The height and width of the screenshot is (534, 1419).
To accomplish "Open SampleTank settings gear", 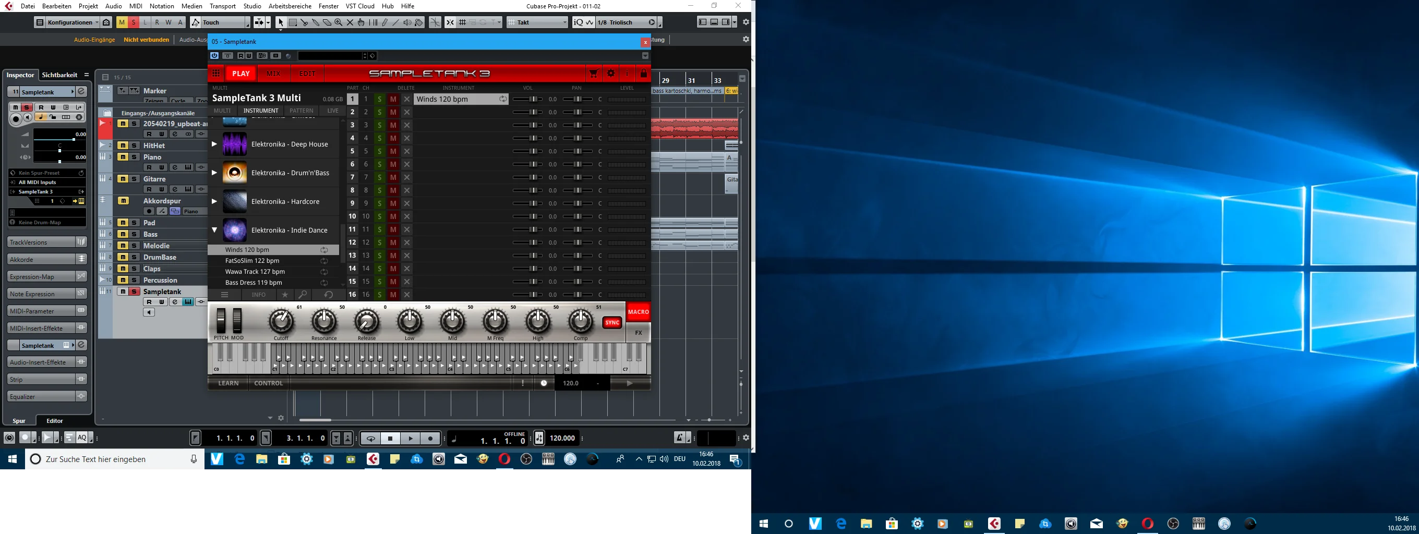I will click(611, 73).
